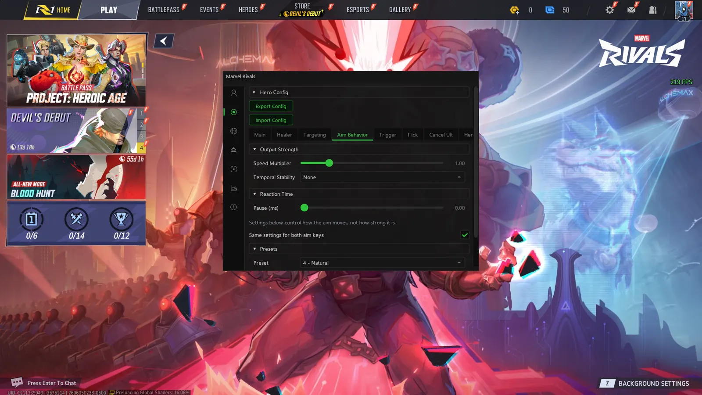The height and width of the screenshot is (395, 702).
Task: Open the HOME menu
Action: (x=54, y=10)
